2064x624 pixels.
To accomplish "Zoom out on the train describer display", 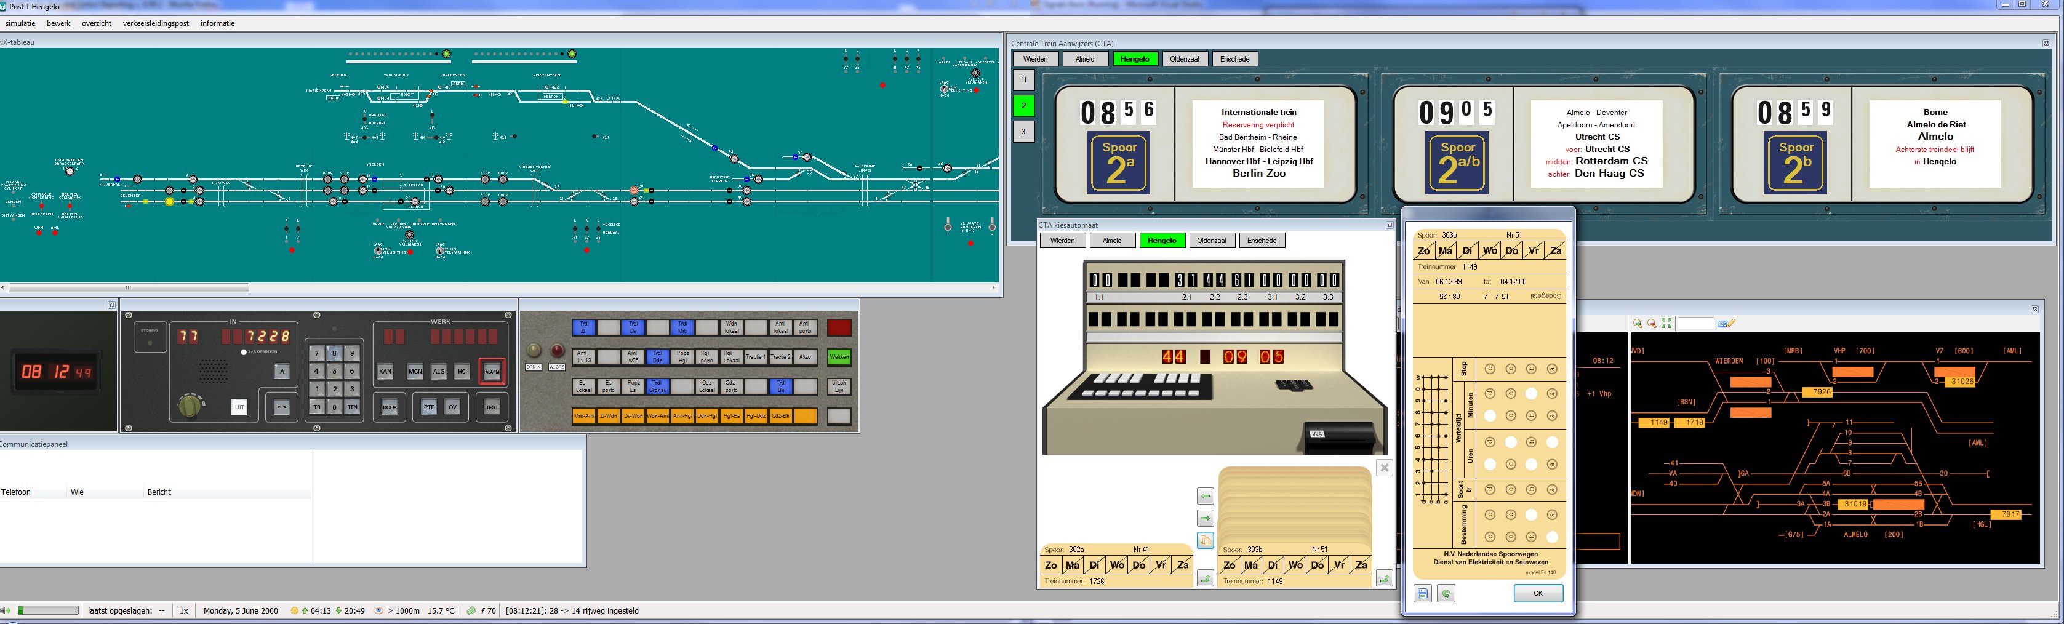I will (x=1652, y=324).
